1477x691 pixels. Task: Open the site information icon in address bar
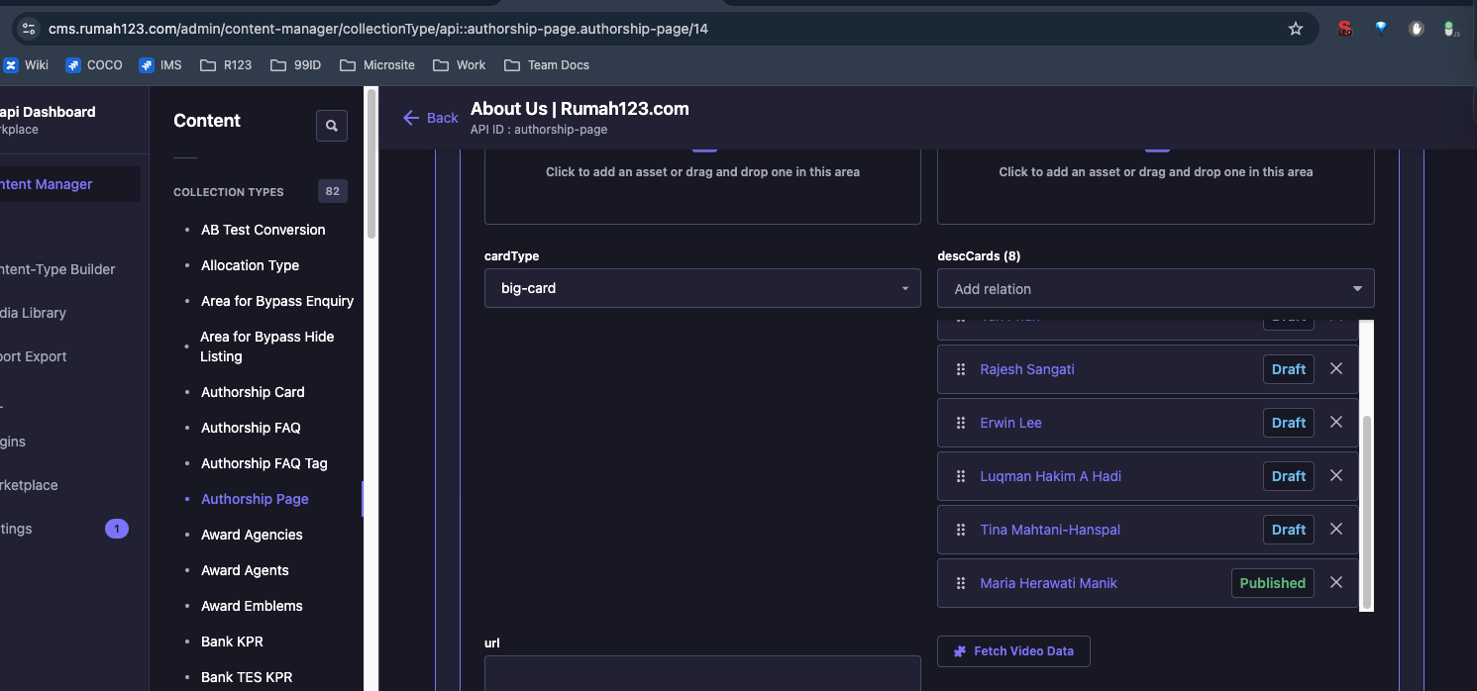28,29
